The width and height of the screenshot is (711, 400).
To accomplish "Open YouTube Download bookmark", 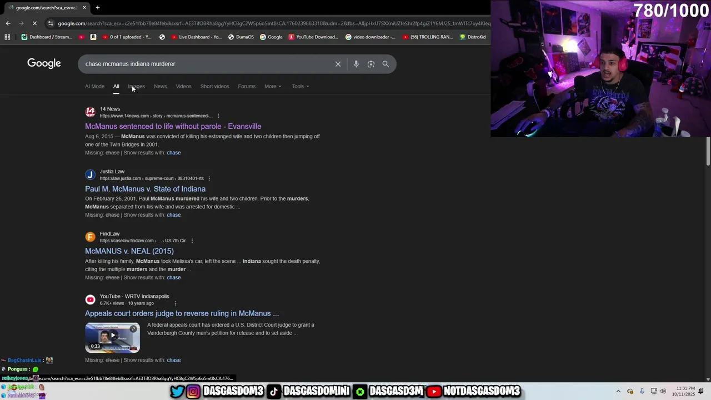I will coord(314,37).
